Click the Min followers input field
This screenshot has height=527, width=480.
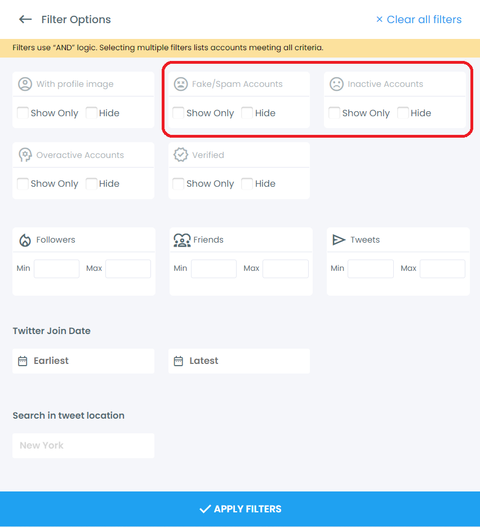click(x=56, y=269)
